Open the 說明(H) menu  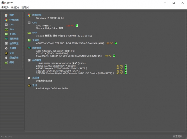tap(25, 7)
